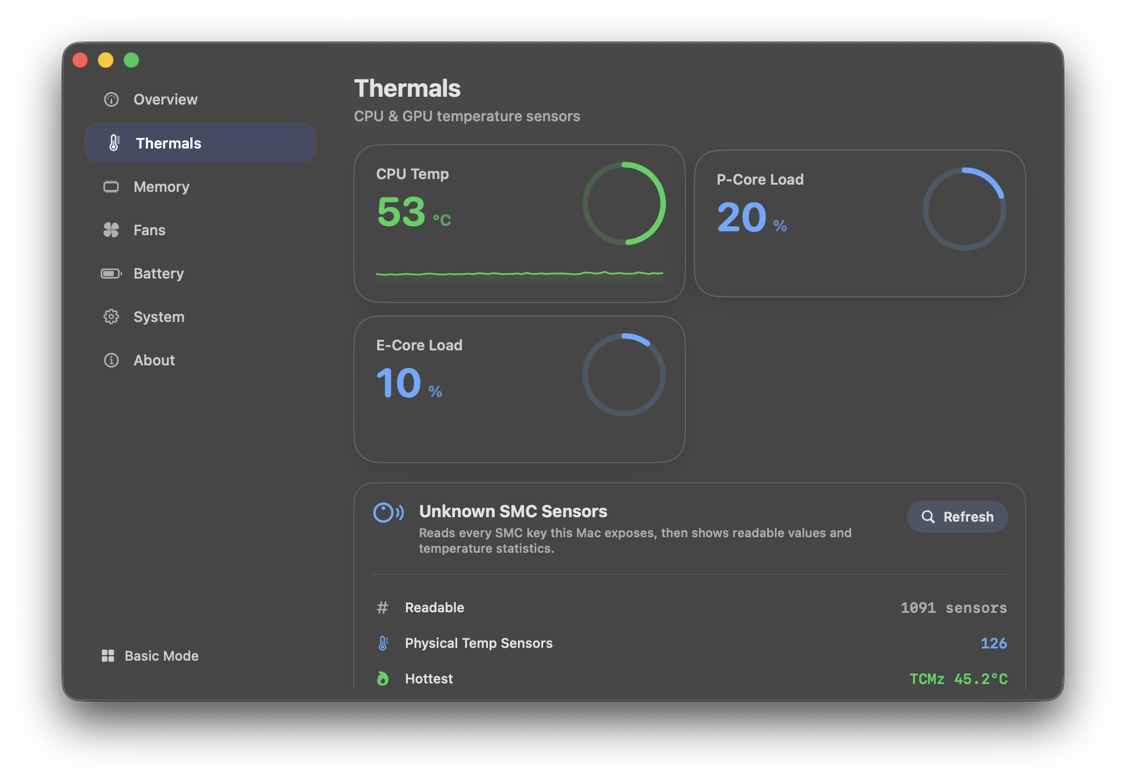Image resolution: width=1126 pixels, height=783 pixels.
Task: Click the Fans icon in the sidebar
Action: coord(111,230)
